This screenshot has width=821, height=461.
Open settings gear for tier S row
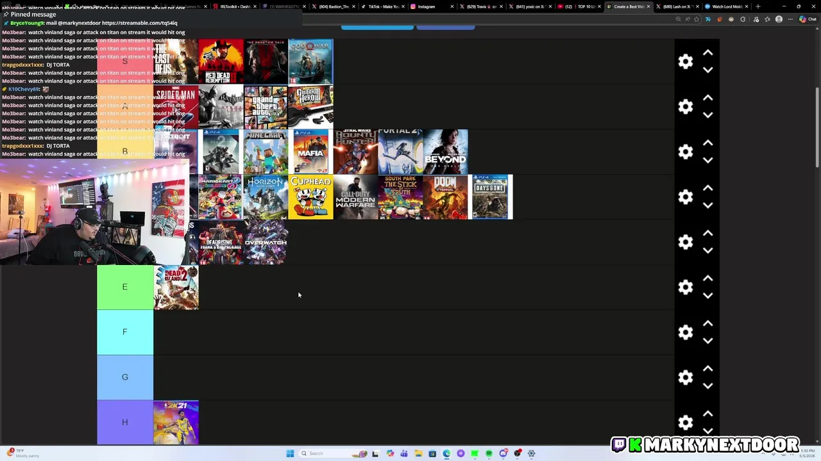point(686,61)
